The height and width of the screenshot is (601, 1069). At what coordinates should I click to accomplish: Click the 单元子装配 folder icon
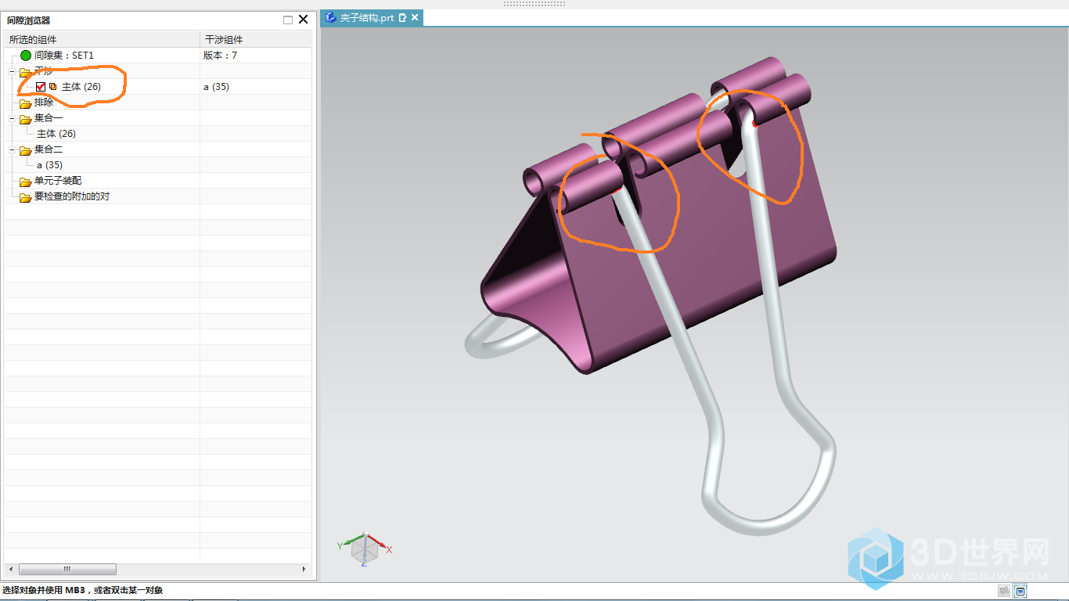[x=26, y=181]
